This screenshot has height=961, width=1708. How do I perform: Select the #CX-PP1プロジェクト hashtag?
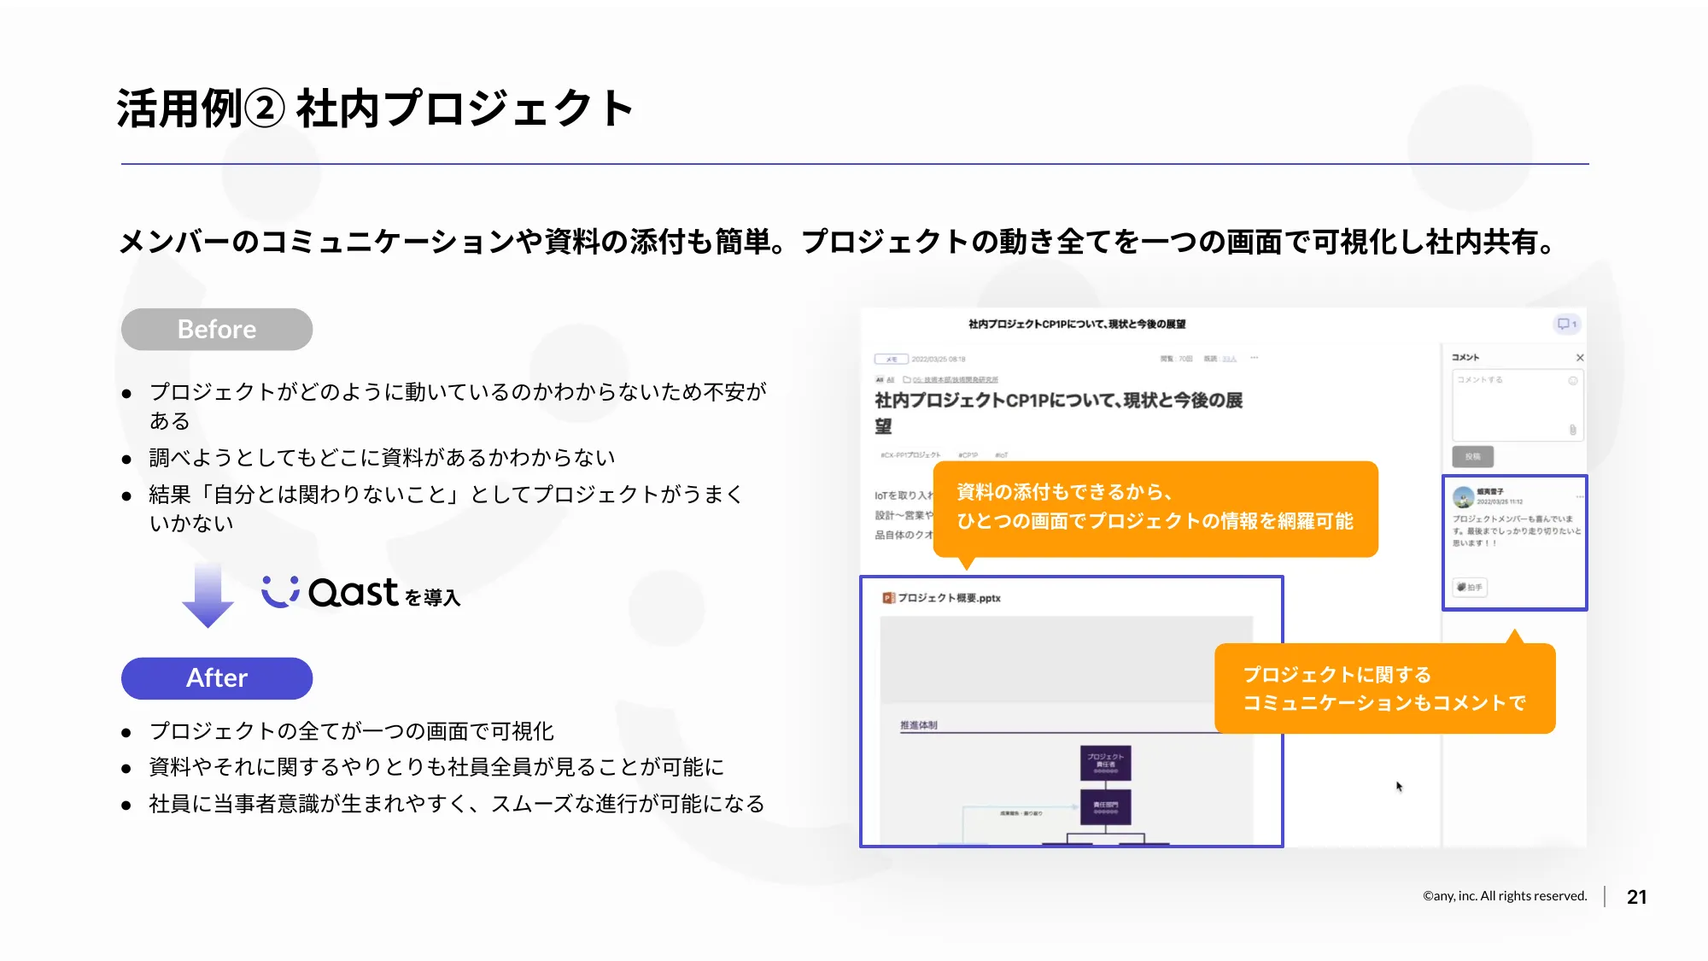pyautogui.click(x=910, y=455)
